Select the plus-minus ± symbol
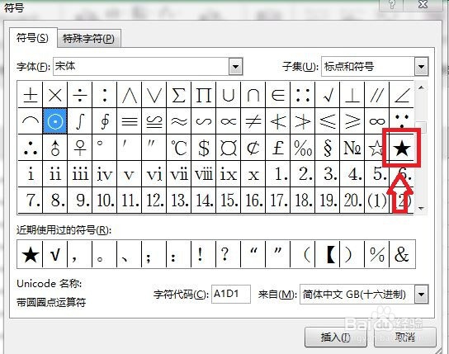This screenshot has height=354, width=449. coord(31,95)
